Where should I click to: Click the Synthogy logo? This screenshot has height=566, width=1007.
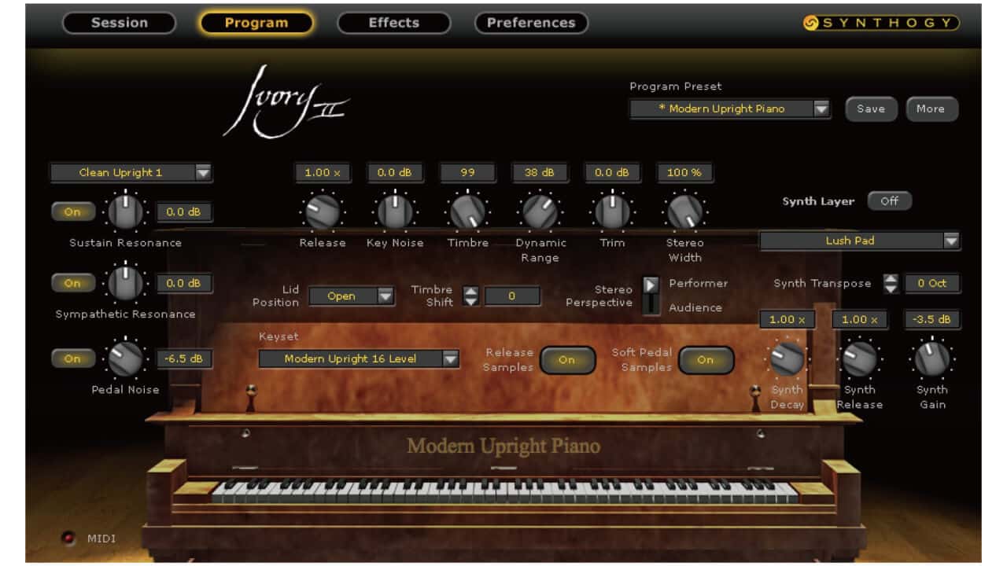[x=881, y=23]
